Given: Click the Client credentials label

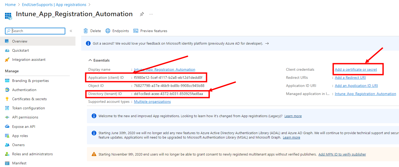Looking at the screenshot, I should pos(300,70).
